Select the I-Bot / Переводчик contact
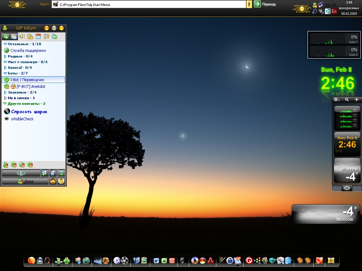362x271 pixels. point(27,80)
